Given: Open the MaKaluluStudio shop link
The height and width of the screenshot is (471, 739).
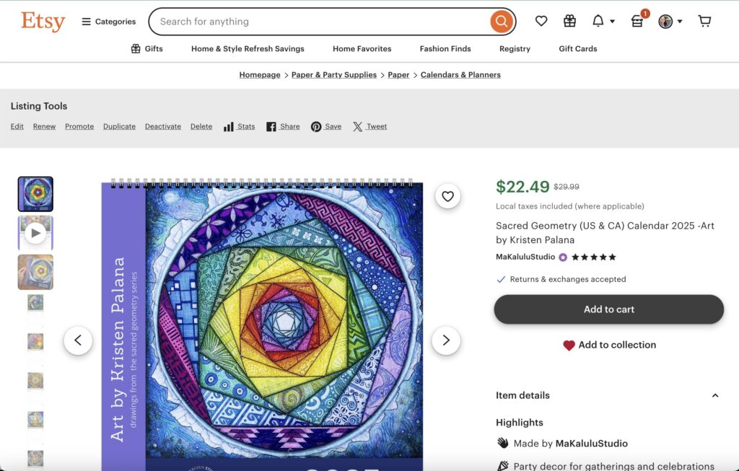Looking at the screenshot, I should [x=525, y=257].
